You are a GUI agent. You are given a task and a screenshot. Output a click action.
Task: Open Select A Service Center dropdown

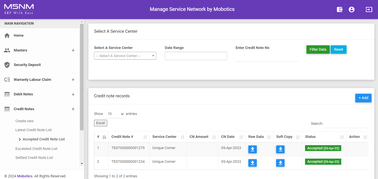(125, 56)
